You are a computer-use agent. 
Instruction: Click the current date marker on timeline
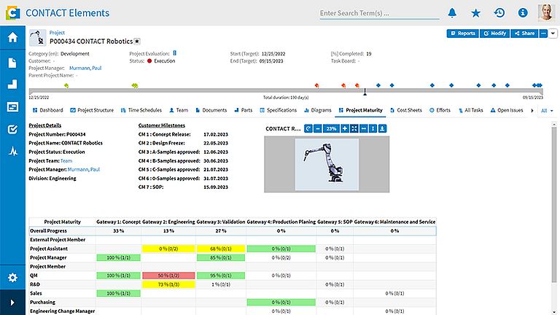[365, 92]
